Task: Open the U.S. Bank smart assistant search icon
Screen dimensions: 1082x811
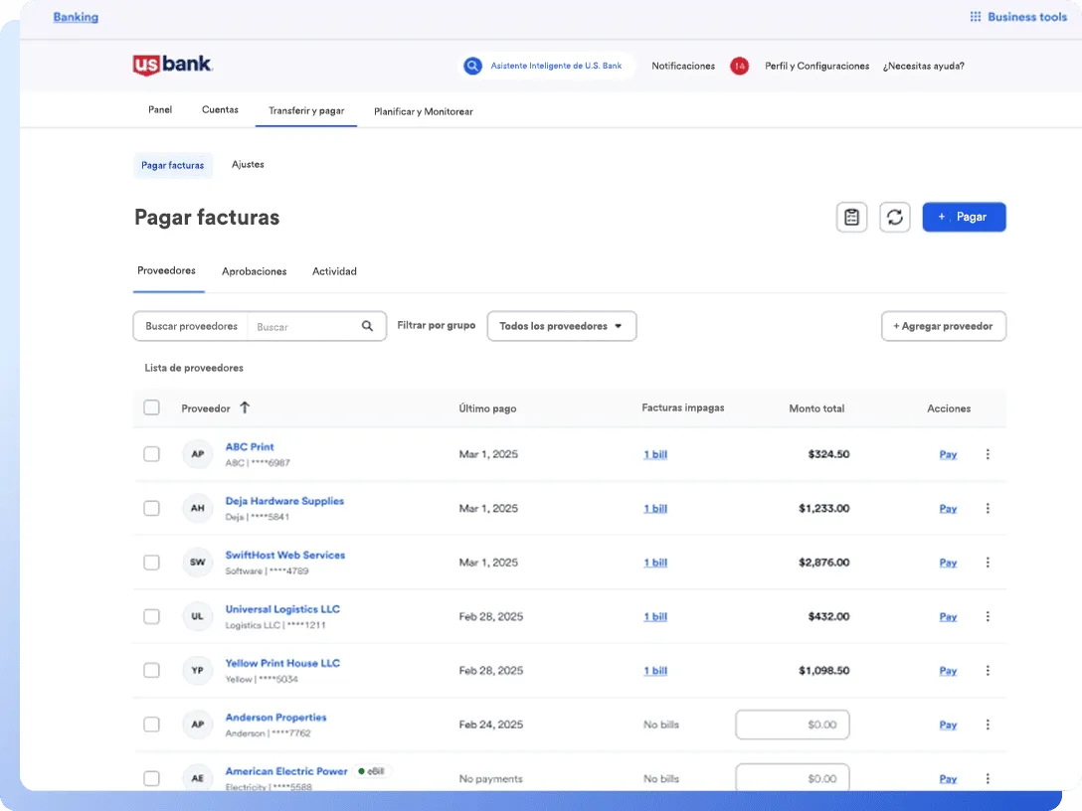Action: tap(472, 66)
